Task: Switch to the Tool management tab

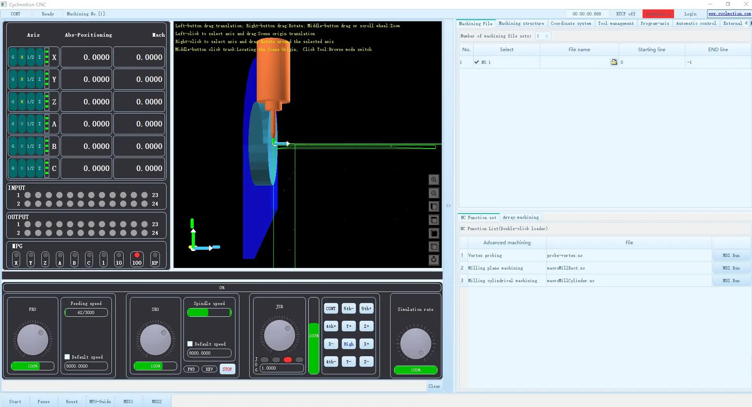Action: pos(615,23)
